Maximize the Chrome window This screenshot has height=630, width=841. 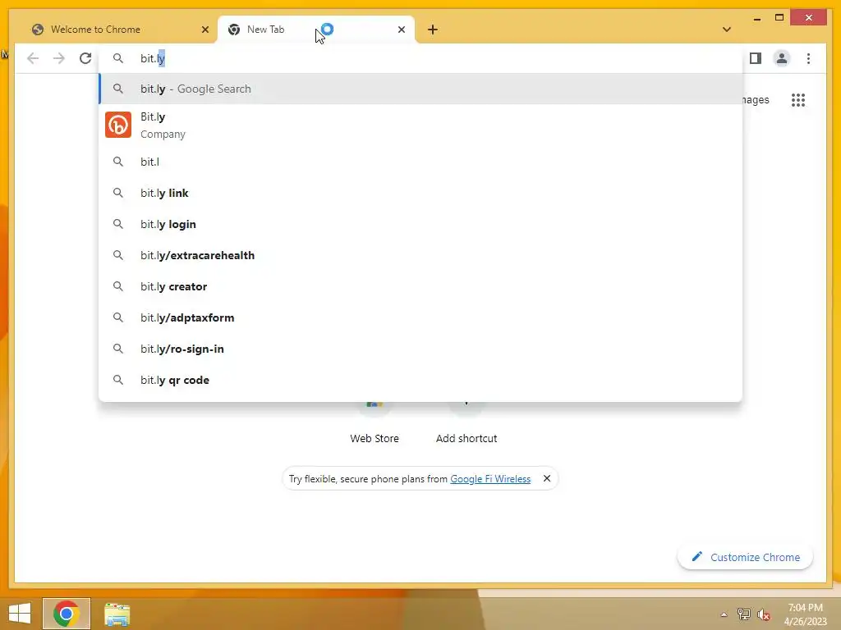point(779,18)
